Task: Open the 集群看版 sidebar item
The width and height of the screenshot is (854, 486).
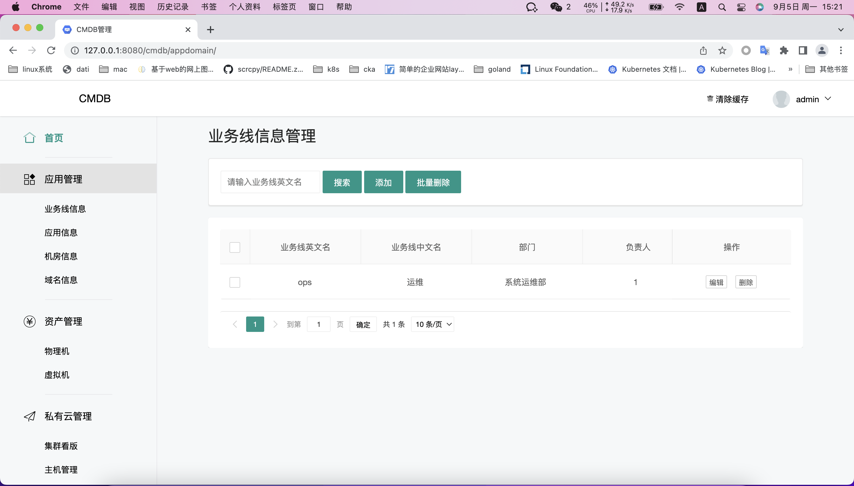Action: (x=61, y=446)
